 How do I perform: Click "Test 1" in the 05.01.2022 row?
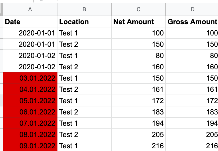pyautogui.click(x=84, y=100)
